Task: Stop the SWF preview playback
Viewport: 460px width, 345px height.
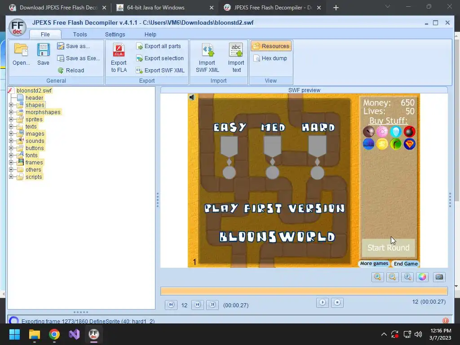Action: [x=337, y=302]
